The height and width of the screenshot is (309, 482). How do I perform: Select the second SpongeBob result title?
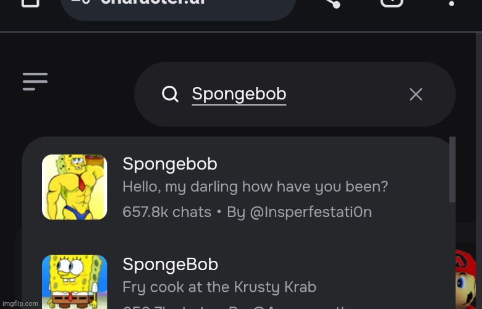tap(171, 265)
